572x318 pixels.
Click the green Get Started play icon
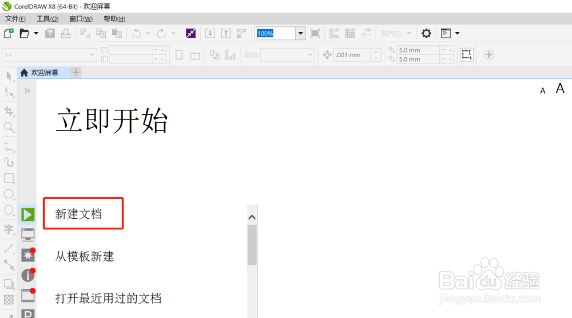pyautogui.click(x=27, y=215)
